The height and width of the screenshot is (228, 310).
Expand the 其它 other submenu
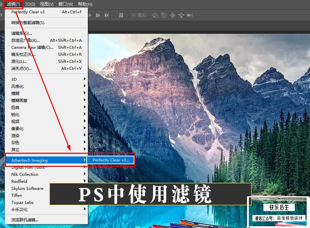point(46,149)
